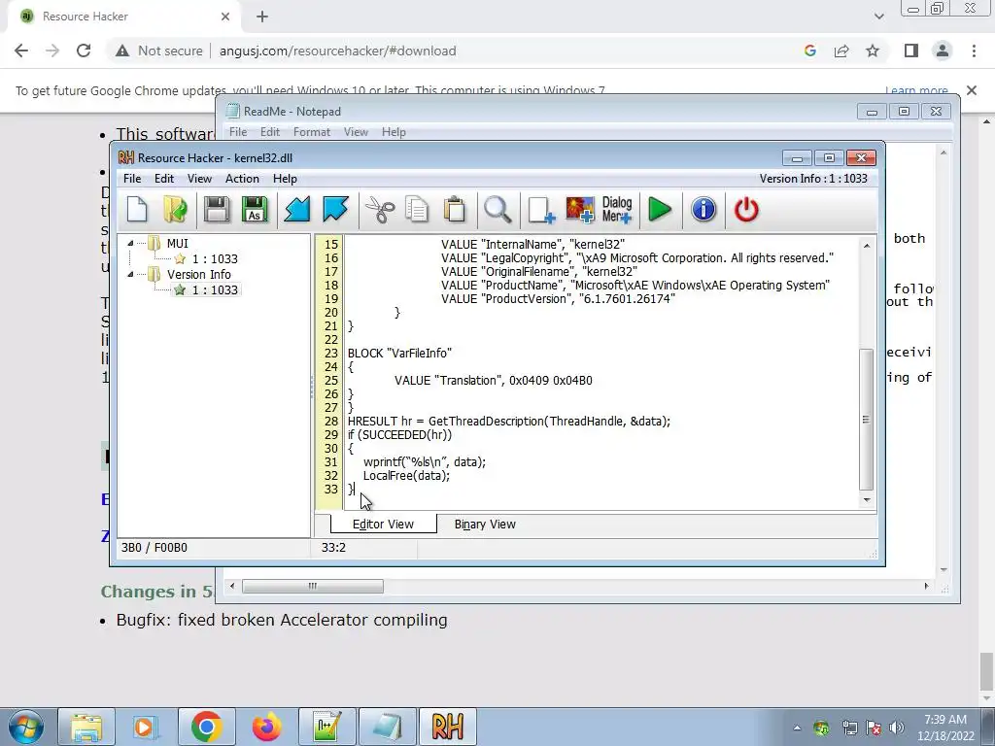Click the Chrome share page icon
Viewport: 995px width, 746px height.
[841, 51]
